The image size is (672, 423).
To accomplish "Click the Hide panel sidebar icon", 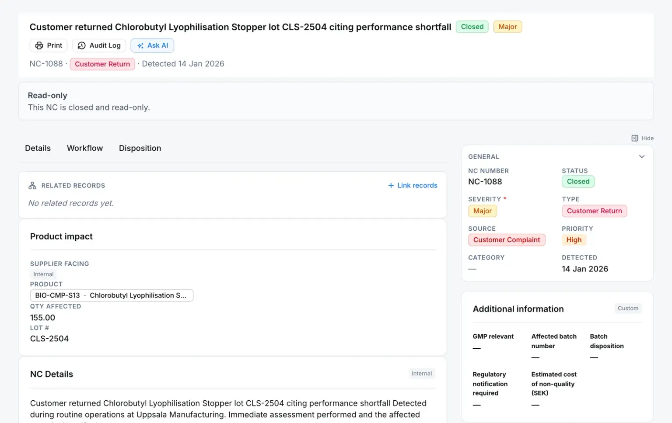I will tap(635, 138).
